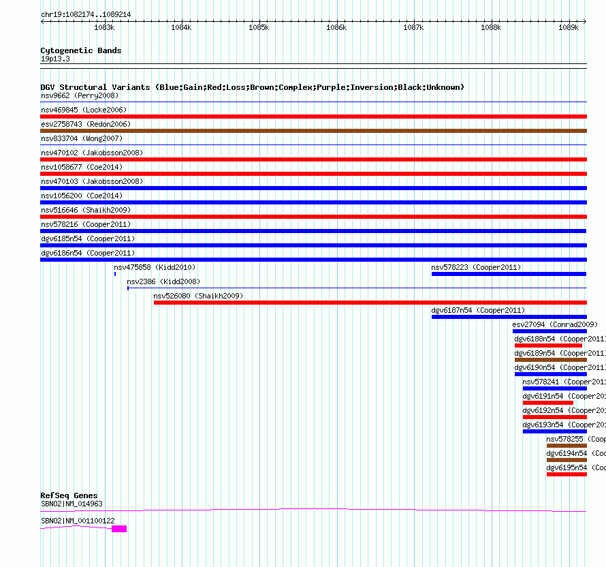Screen dimensions: 606x567
Task: Click the brown esv2758743 complex variant bar
Action: tap(313, 131)
